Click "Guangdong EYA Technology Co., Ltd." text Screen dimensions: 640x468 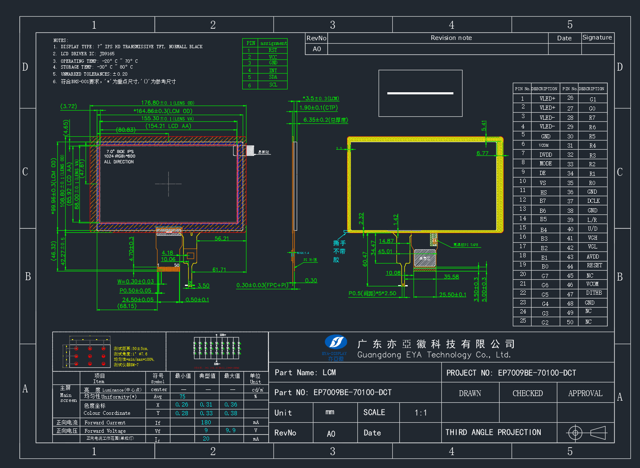click(434, 355)
